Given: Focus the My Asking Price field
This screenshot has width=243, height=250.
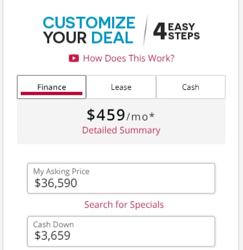Looking at the screenshot, I should [x=121, y=178].
